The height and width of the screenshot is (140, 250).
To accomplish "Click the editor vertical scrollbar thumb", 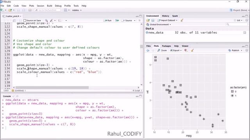I will tap(141, 47).
